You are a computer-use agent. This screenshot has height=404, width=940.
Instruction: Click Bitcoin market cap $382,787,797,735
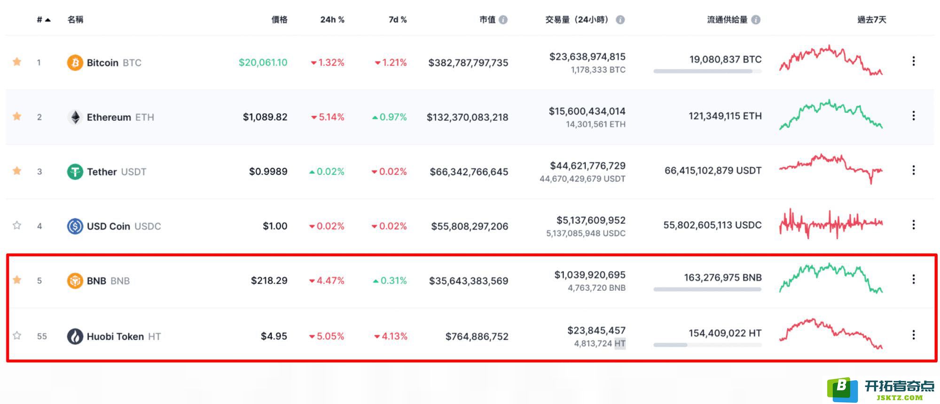(x=468, y=62)
